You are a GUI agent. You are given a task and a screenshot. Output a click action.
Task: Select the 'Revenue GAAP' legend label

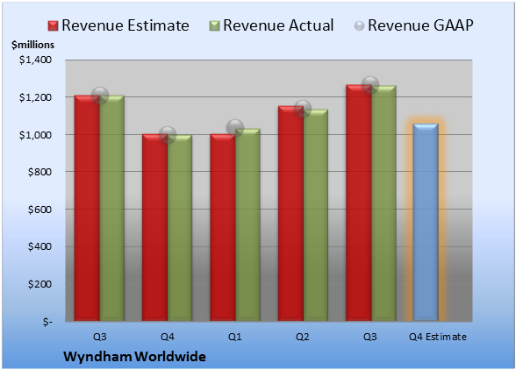click(420, 25)
